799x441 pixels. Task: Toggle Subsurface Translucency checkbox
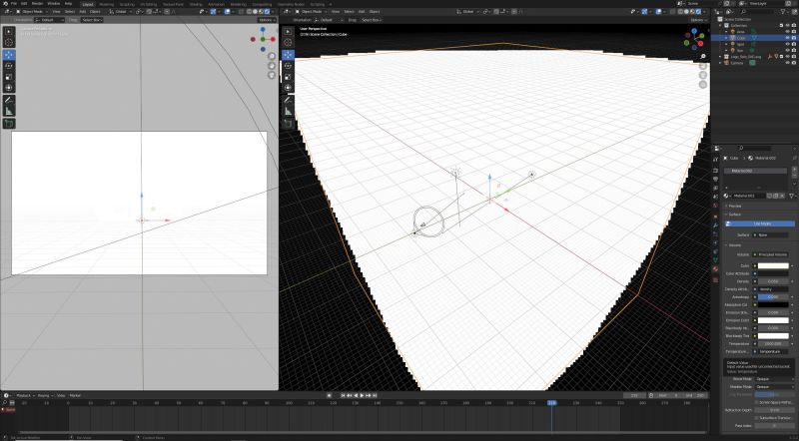pyautogui.click(x=757, y=418)
